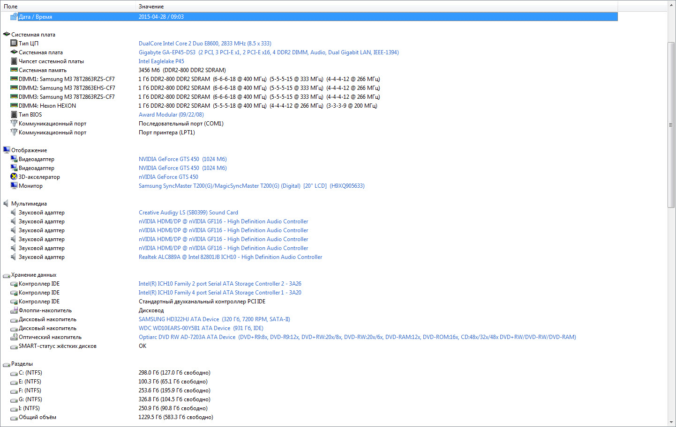Click the DIMM1 Samsung memory module icon
The height and width of the screenshot is (427, 676).
(x=14, y=79)
